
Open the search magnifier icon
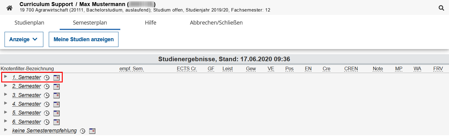441,8
